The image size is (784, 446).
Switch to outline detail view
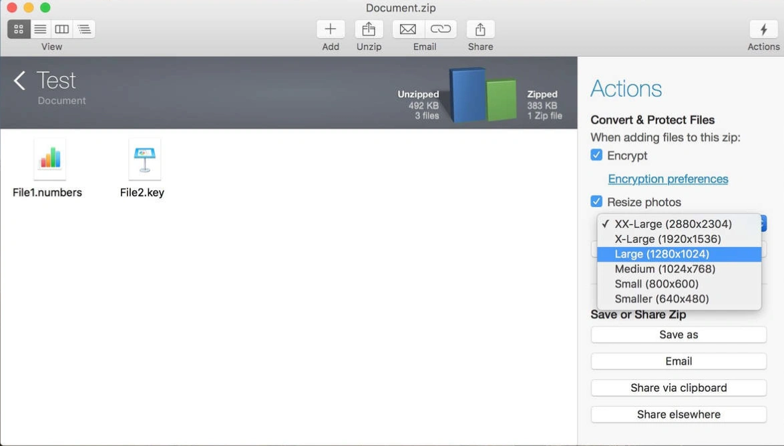pos(84,29)
